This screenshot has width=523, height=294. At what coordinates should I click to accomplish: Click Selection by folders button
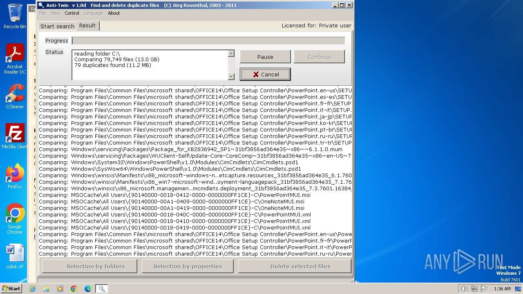pos(89,266)
